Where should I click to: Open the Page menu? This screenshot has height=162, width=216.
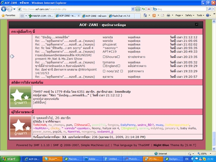(x=179, y=15)
